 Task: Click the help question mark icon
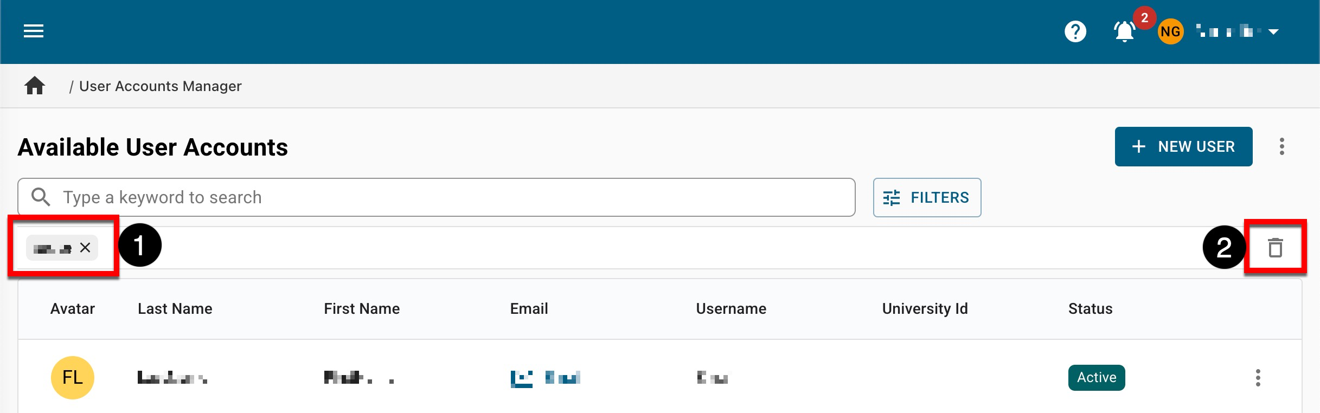pos(1075,31)
